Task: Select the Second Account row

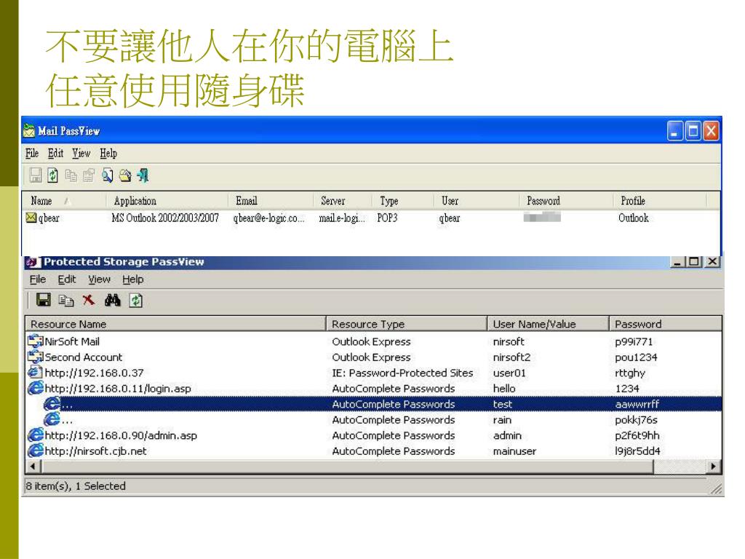Action: click(374, 357)
